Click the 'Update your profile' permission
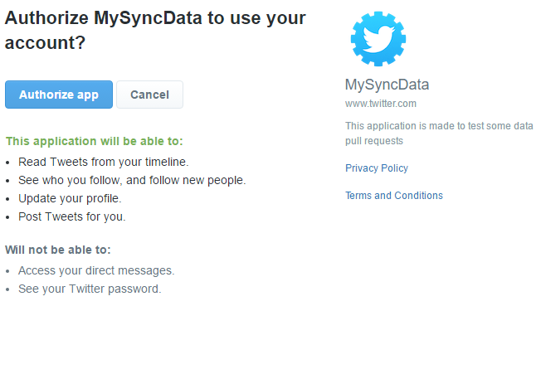 pyautogui.click(x=70, y=198)
